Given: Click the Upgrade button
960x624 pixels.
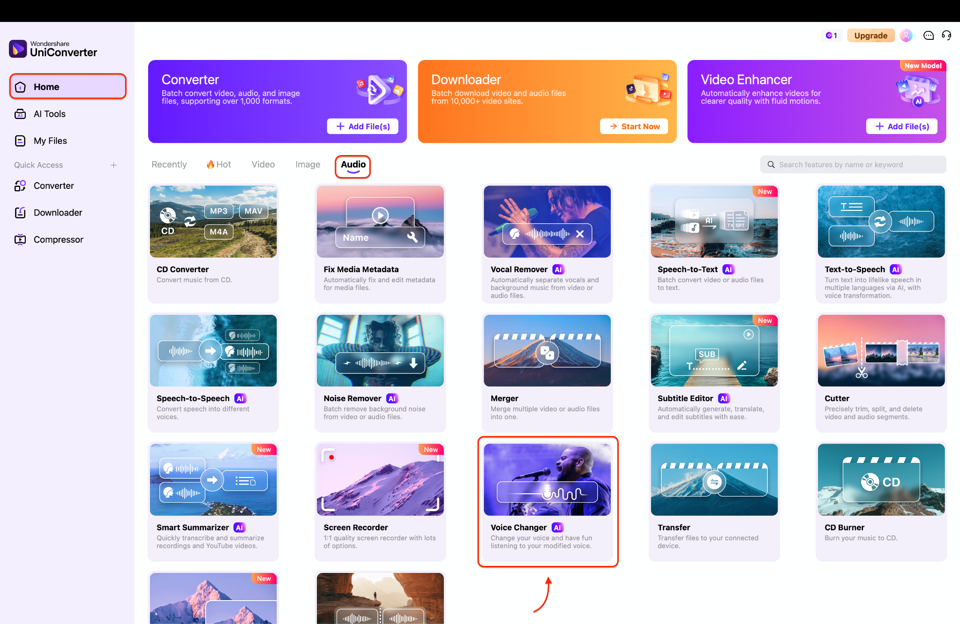Looking at the screenshot, I should coord(870,36).
